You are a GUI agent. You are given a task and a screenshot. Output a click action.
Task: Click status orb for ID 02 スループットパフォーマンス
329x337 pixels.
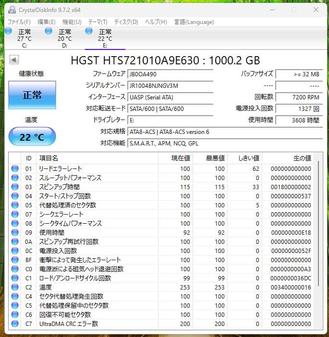point(15,178)
